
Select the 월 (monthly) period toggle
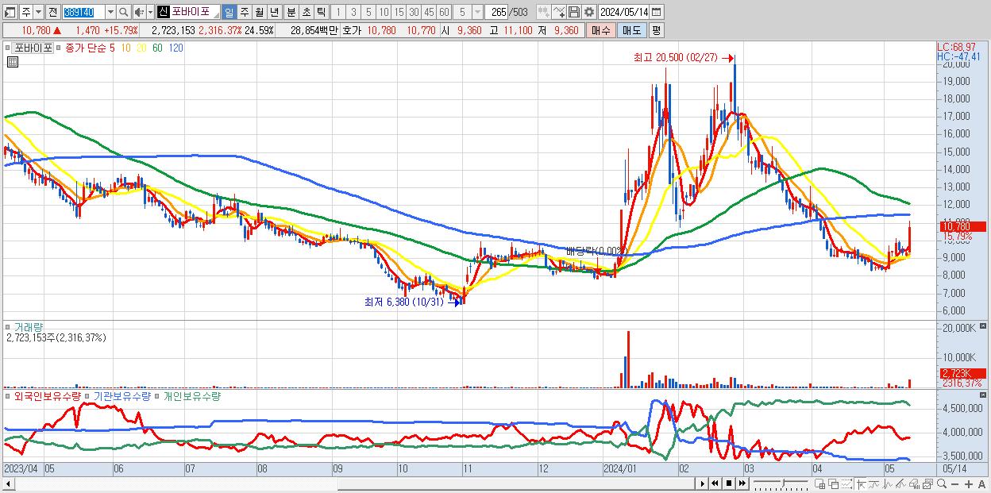click(259, 12)
